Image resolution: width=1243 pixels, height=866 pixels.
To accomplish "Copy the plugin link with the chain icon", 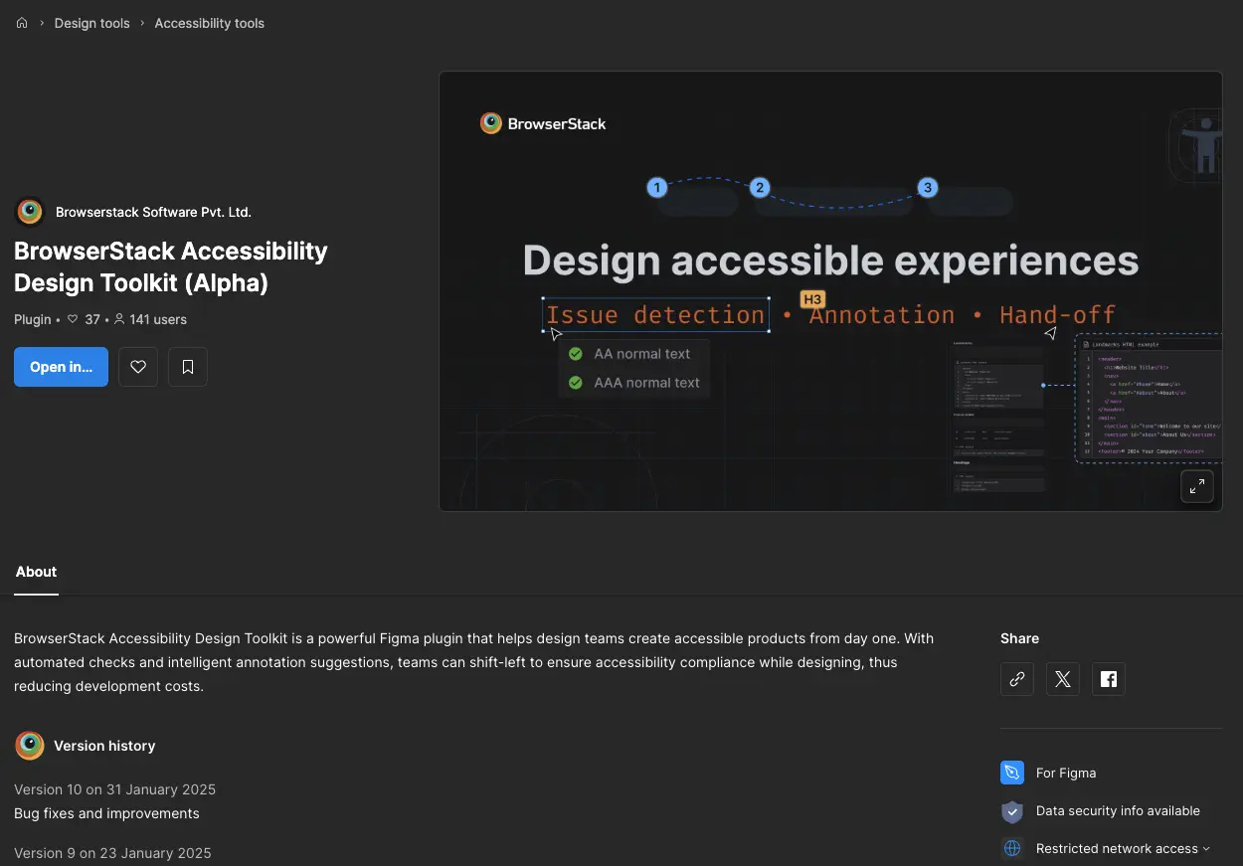I will point(1016,679).
